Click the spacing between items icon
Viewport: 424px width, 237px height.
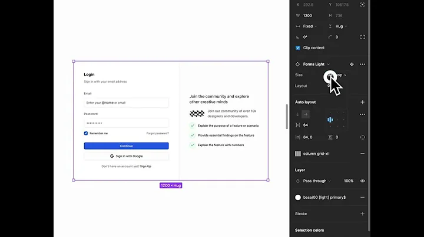click(x=298, y=125)
